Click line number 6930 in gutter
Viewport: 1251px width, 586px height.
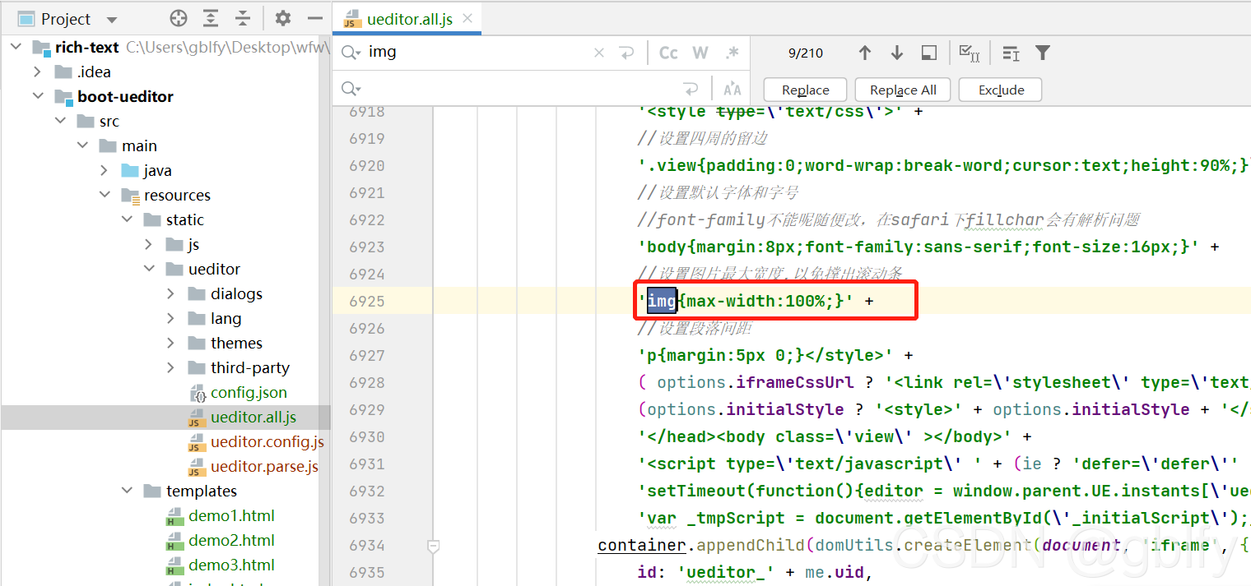[x=366, y=436]
